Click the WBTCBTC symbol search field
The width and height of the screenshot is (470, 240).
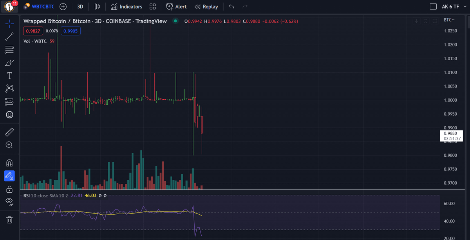point(42,7)
